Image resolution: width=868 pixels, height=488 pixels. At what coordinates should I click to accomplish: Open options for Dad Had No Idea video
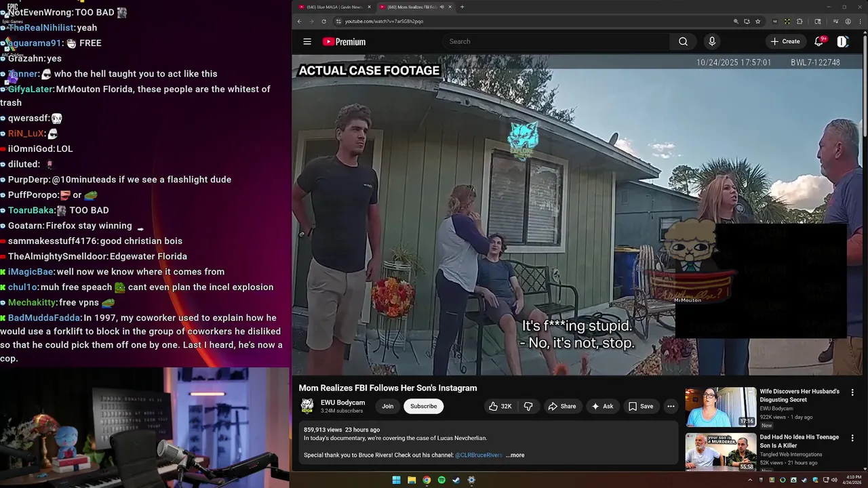[852, 438]
